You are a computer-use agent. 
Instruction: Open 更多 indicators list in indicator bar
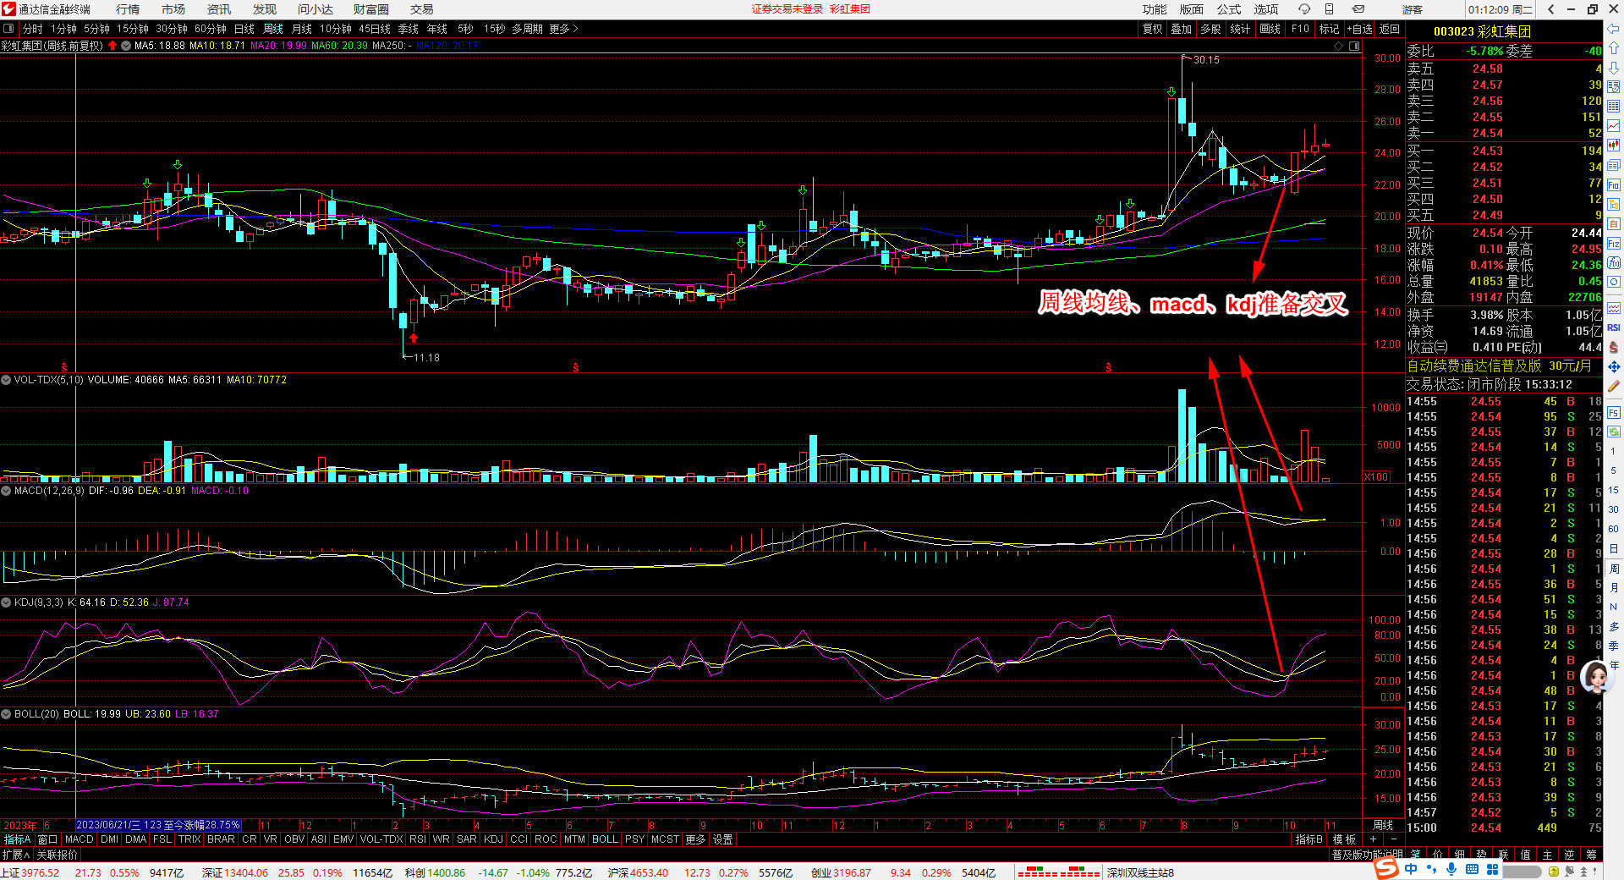coord(695,839)
